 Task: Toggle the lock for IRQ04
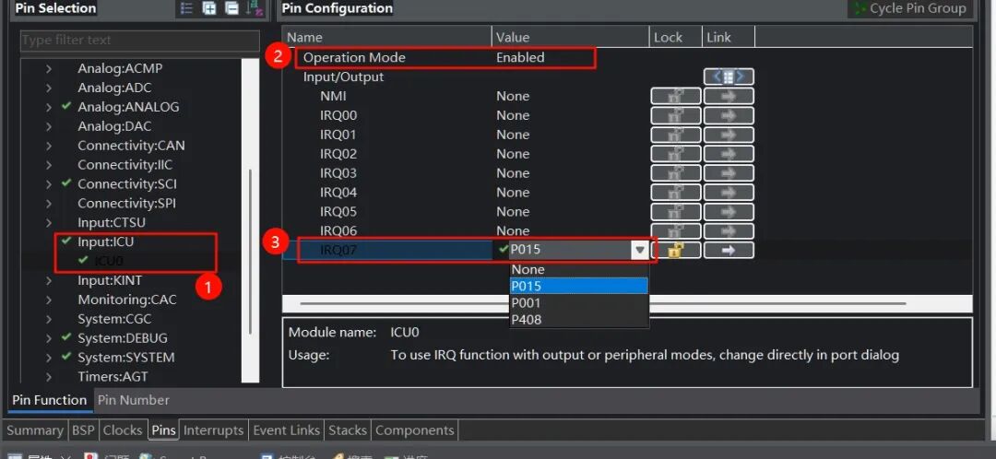[675, 193]
